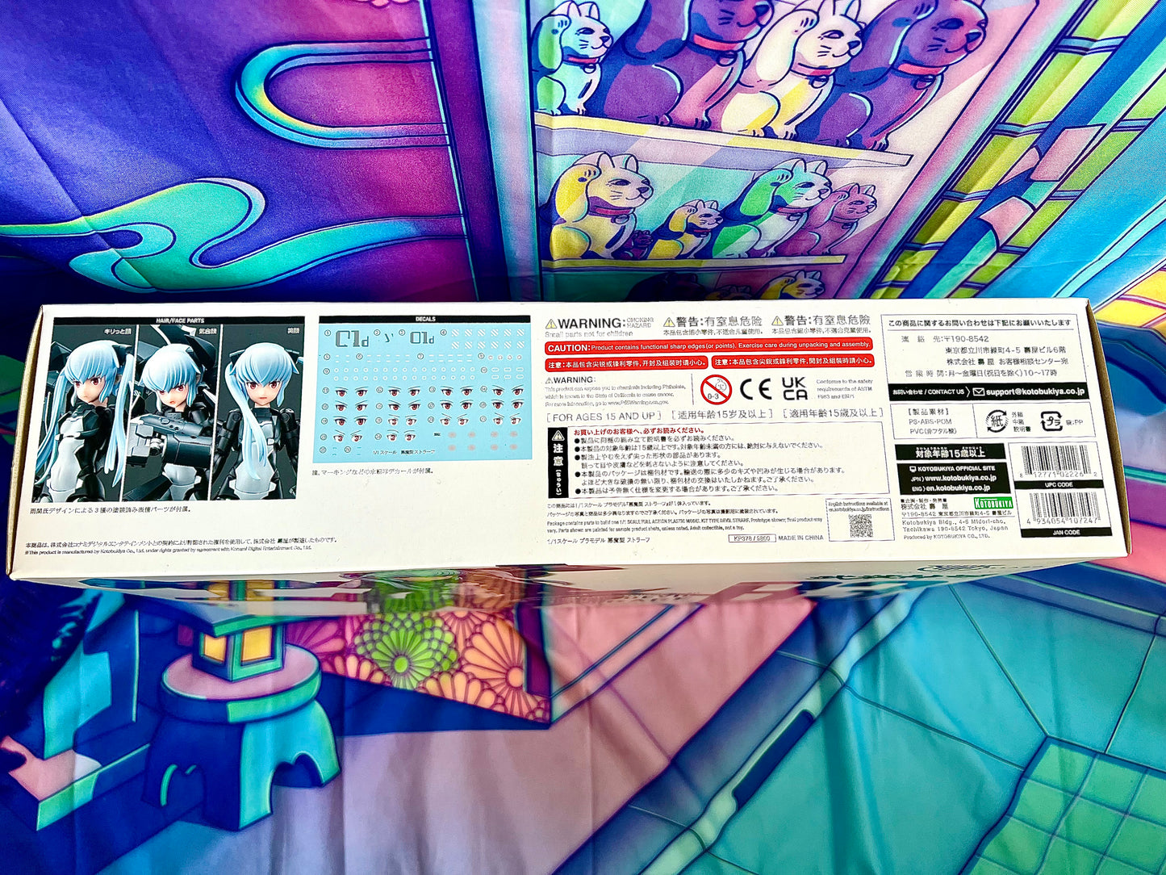Click the UPC CODE barcode

[x=1056, y=463]
